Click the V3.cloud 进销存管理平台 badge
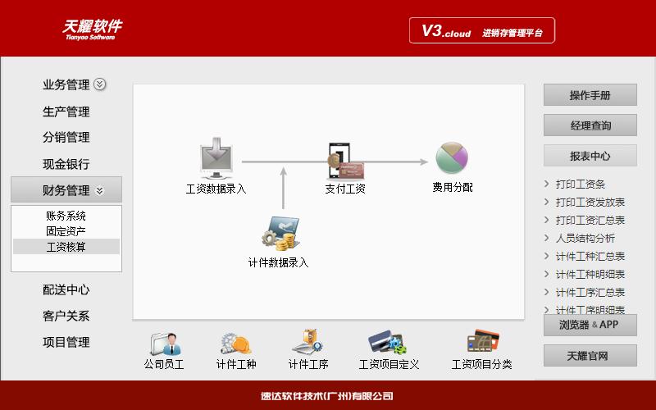The width and height of the screenshot is (656, 410). pos(482,30)
